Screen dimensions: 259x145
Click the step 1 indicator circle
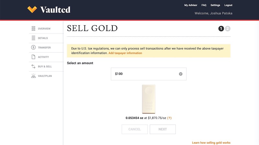coord(221,29)
